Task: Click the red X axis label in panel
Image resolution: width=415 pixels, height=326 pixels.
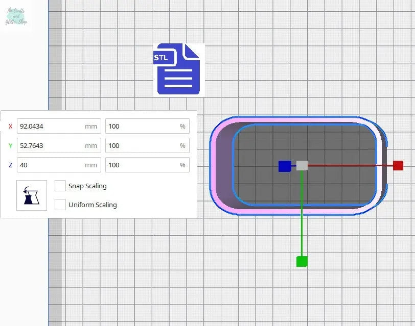Action: pyautogui.click(x=11, y=127)
